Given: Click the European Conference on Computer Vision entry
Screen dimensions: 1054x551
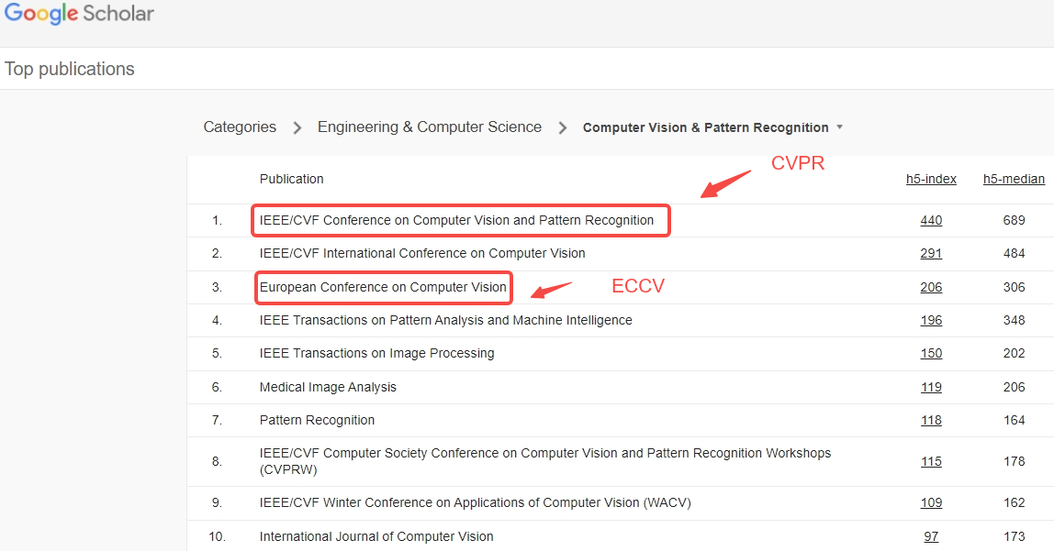Looking at the screenshot, I should (383, 287).
